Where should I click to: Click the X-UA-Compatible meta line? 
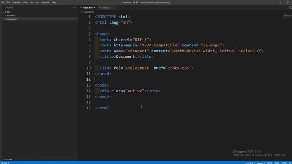click(x=162, y=45)
